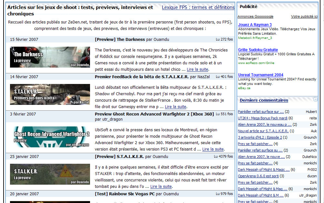This screenshot has height=203, width=324.
Task: Open the Grille Sudoku Gratuite ad
Action: point(258,50)
